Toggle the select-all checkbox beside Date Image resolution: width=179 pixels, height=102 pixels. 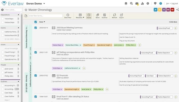tap(36, 22)
